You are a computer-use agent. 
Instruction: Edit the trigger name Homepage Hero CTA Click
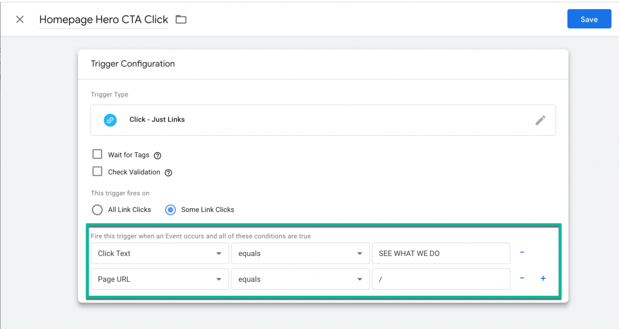[103, 19]
